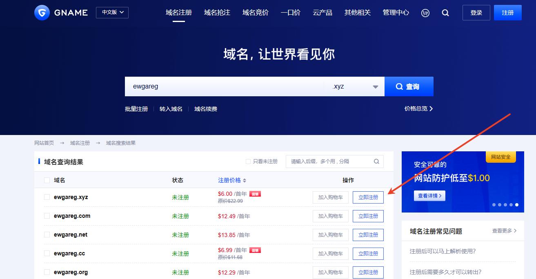The image size is (536, 279).
Task: Go to 管理中心 in navigation
Action: pos(396,13)
